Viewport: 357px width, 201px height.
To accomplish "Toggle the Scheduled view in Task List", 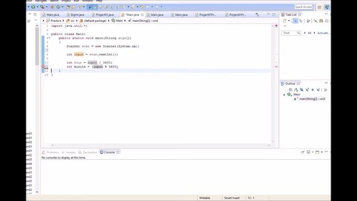I will click(301, 21).
